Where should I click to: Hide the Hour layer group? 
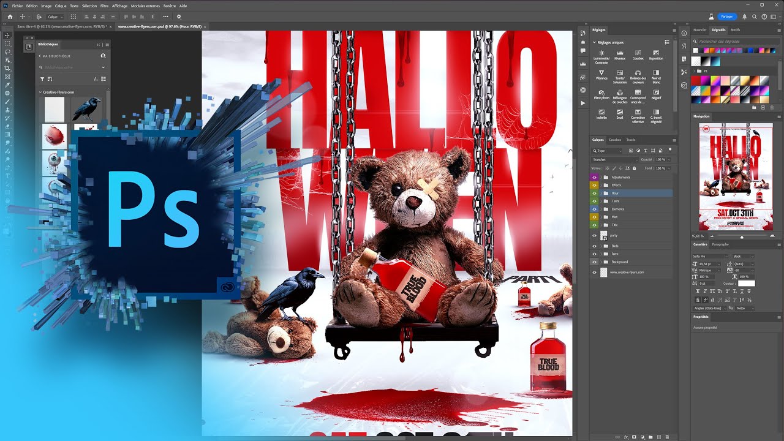pyautogui.click(x=594, y=193)
